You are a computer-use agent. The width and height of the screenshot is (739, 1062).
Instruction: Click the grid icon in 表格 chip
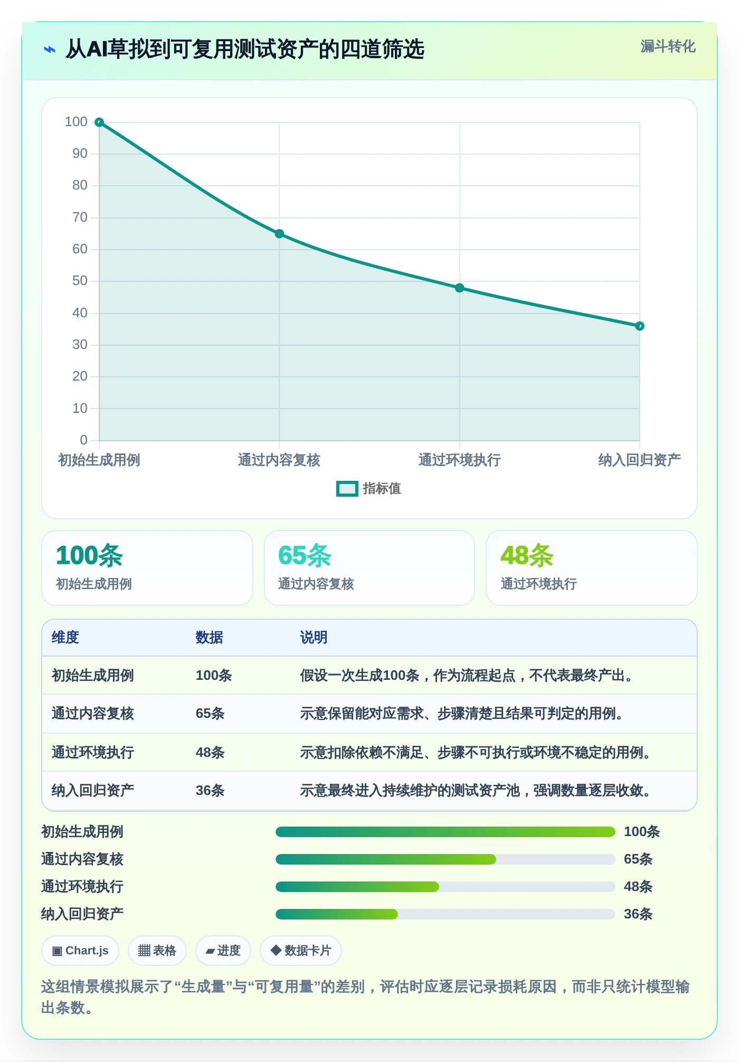click(x=144, y=951)
